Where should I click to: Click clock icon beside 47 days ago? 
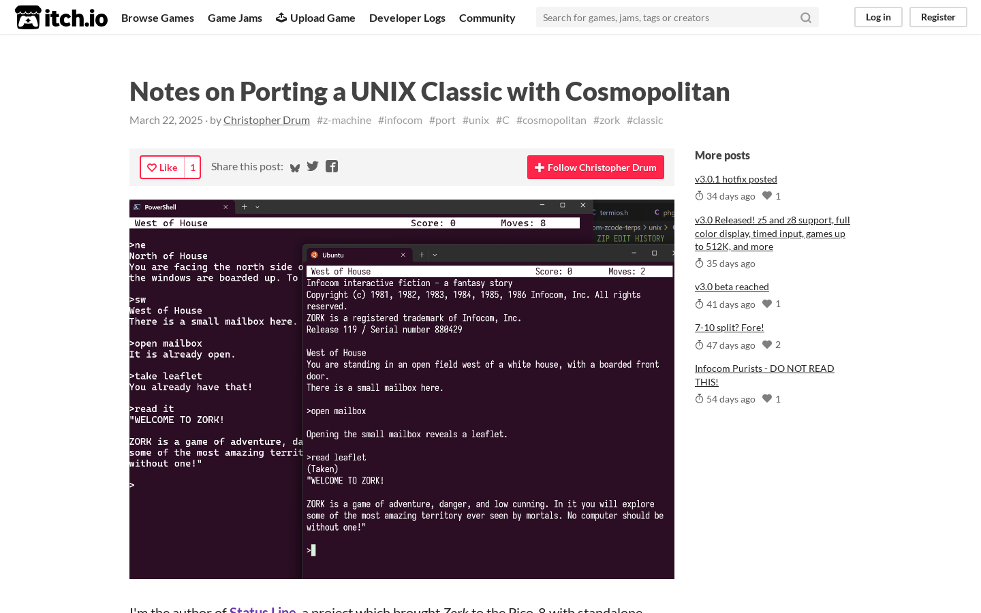tap(699, 345)
